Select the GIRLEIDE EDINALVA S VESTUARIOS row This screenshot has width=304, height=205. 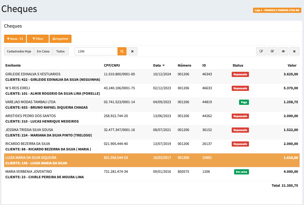click(x=33, y=74)
